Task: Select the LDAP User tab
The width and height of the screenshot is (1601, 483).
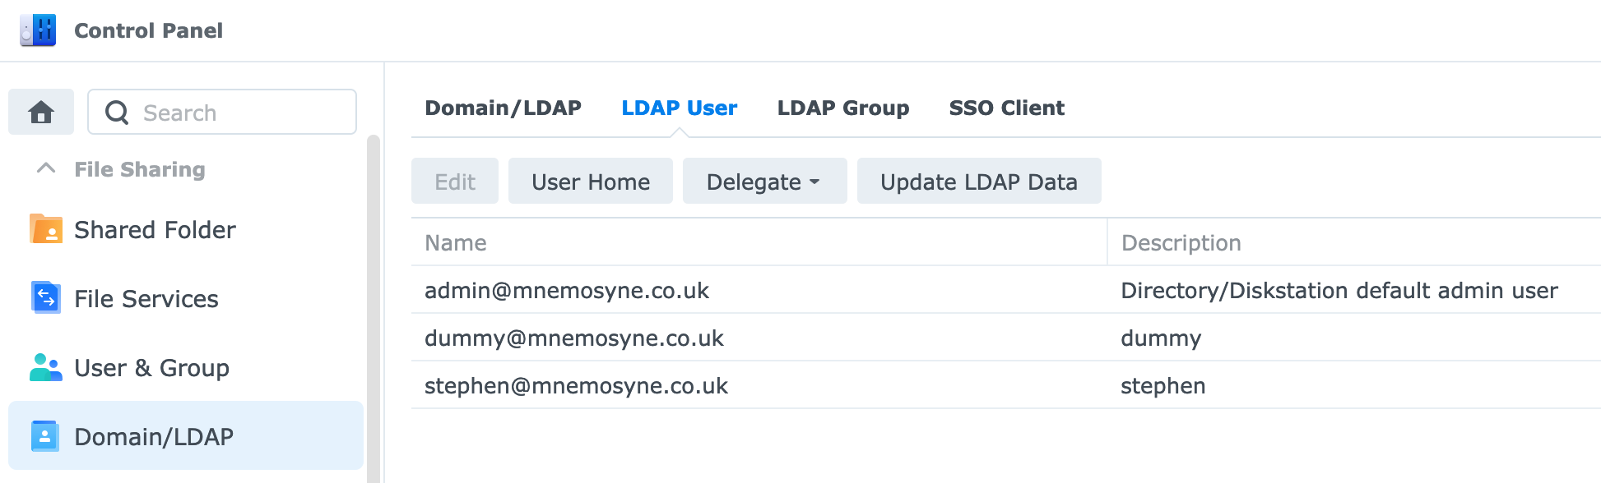Action: pos(679,108)
